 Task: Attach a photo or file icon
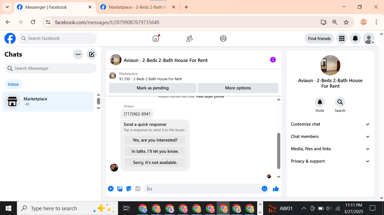tap(120, 189)
